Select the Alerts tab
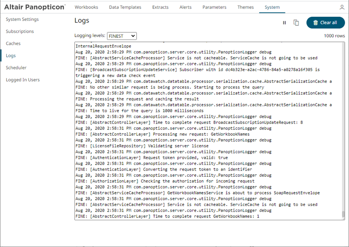This screenshot has height=247, width=349. click(185, 7)
